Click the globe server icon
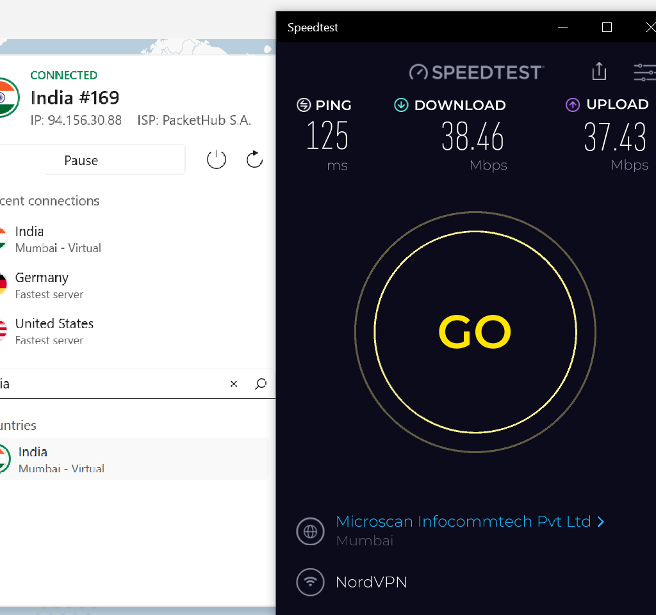 tap(311, 531)
